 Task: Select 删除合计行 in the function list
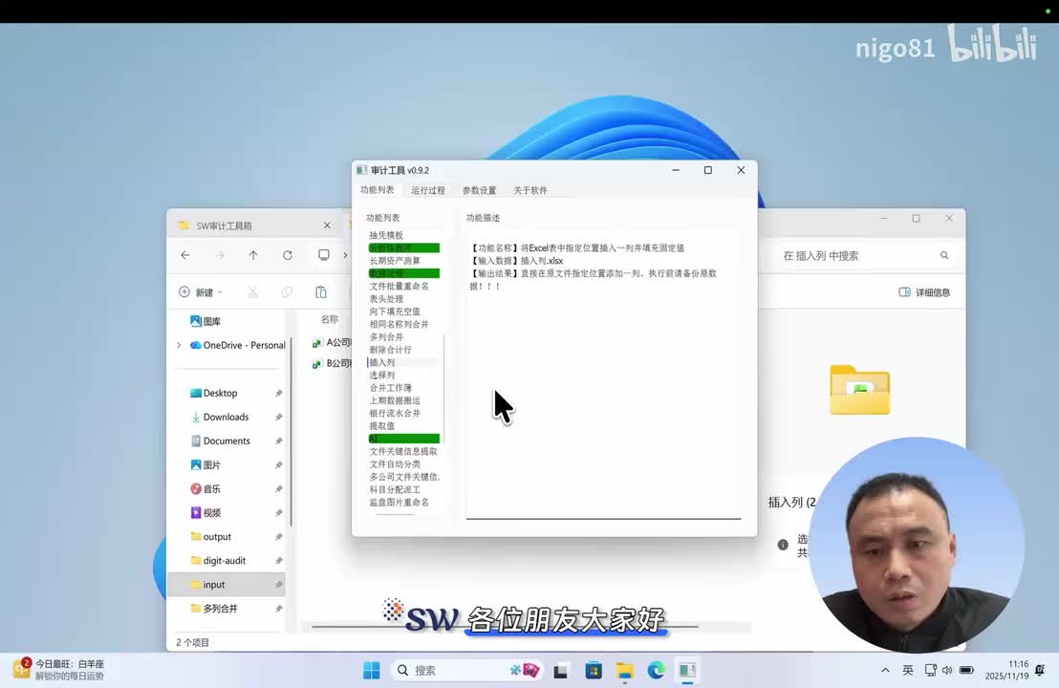click(x=390, y=350)
